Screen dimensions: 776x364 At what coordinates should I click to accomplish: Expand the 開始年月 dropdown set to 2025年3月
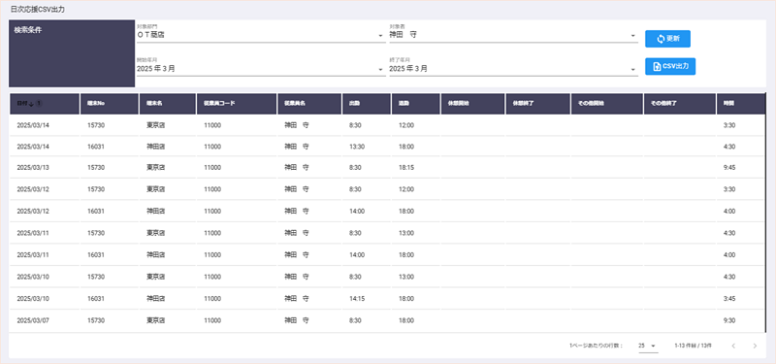point(261,69)
